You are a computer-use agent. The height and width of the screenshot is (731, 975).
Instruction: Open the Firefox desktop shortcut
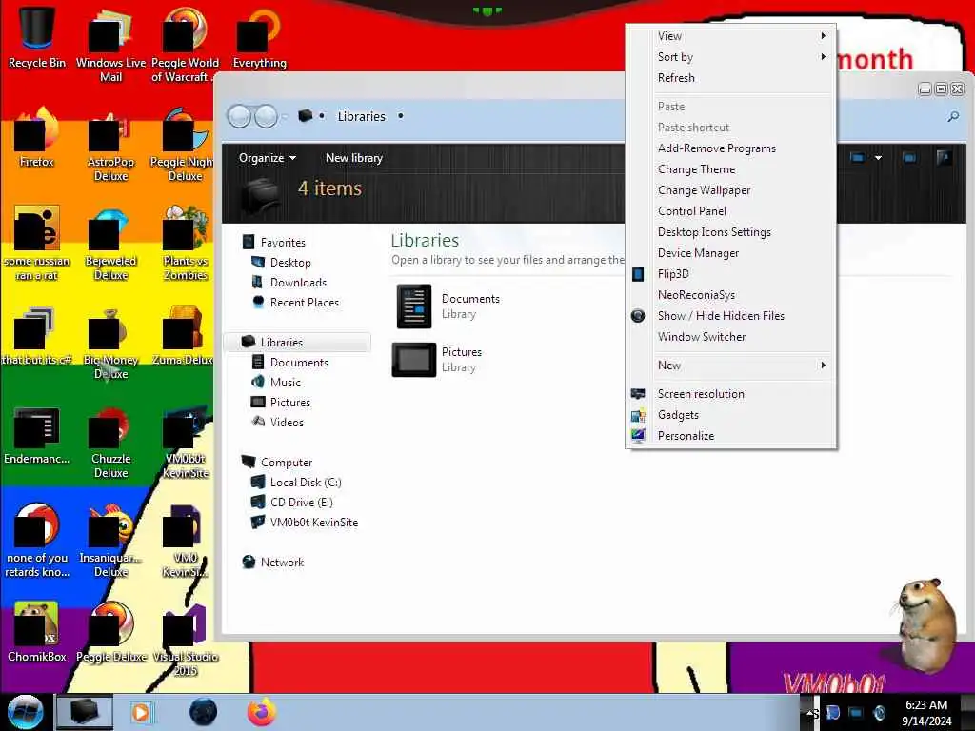point(37,138)
